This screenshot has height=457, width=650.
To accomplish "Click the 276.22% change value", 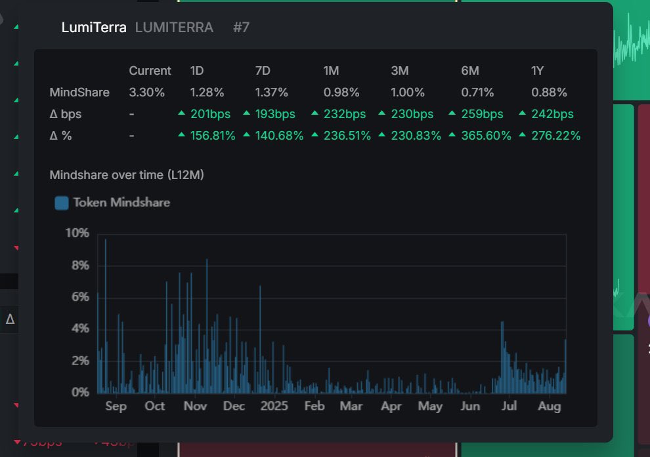I will [x=555, y=135].
